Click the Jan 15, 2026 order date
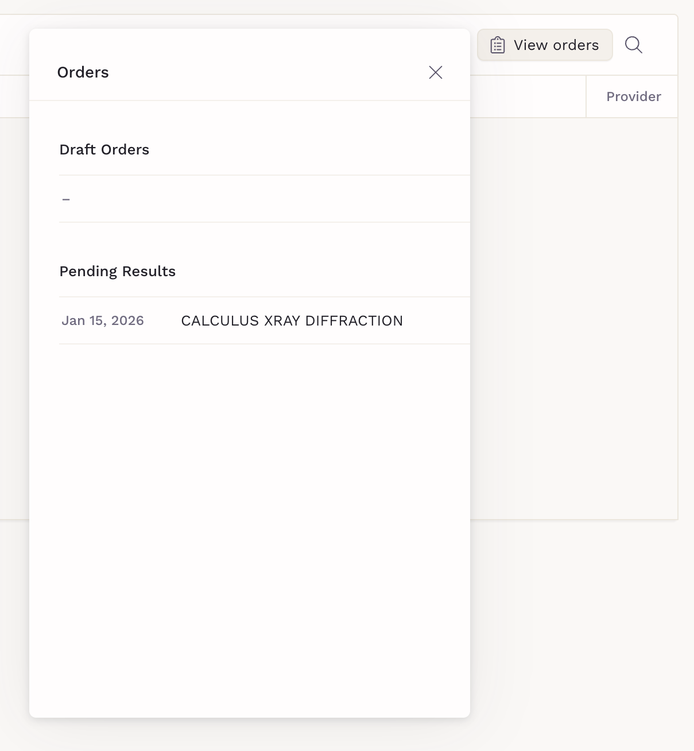The width and height of the screenshot is (694, 751). [x=103, y=321]
